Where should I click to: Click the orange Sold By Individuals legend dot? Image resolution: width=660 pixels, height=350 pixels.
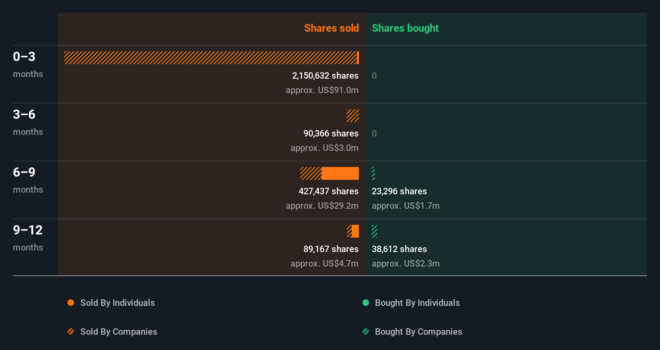pos(71,303)
